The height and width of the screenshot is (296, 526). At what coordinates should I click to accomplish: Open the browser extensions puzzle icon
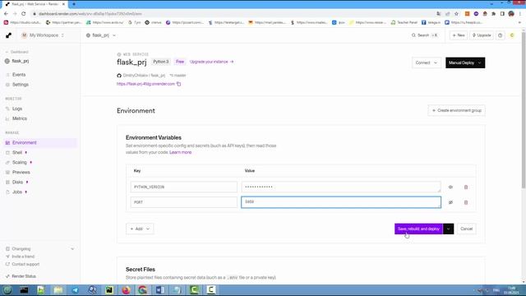coord(493,14)
